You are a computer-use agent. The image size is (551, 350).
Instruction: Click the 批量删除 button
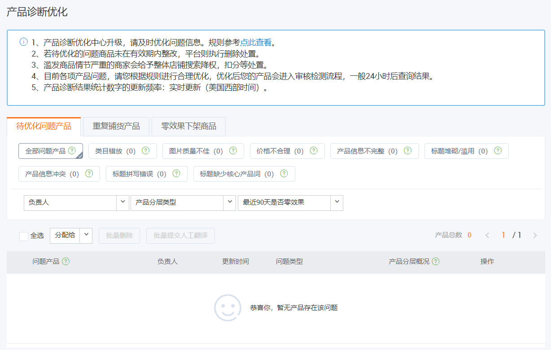click(x=119, y=236)
